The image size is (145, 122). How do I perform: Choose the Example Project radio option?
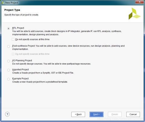(8, 79)
